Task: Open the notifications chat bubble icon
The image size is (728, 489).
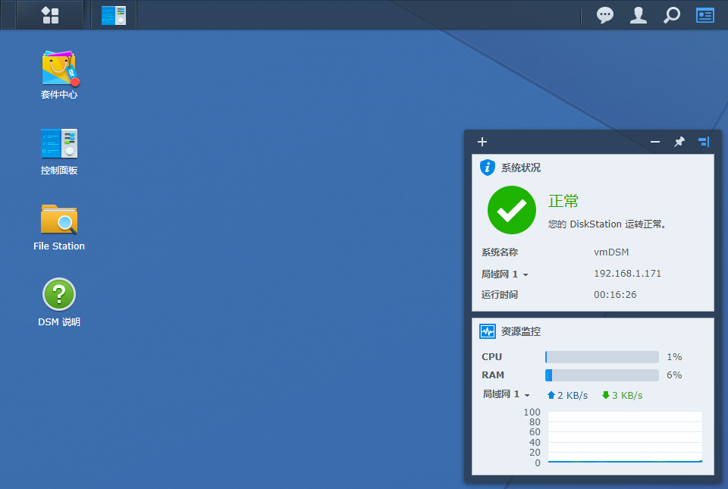Action: click(x=605, y=15)
